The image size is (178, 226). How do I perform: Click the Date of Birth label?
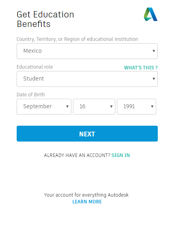tap(31, 94)
